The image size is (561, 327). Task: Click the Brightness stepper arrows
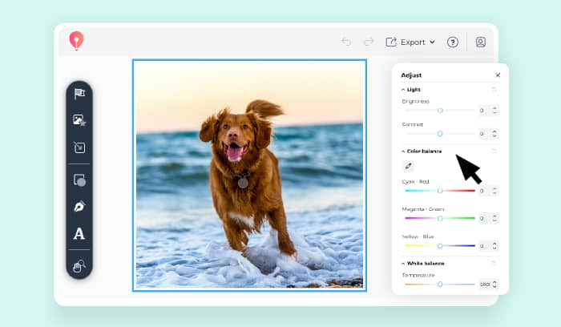pos(494,111)
